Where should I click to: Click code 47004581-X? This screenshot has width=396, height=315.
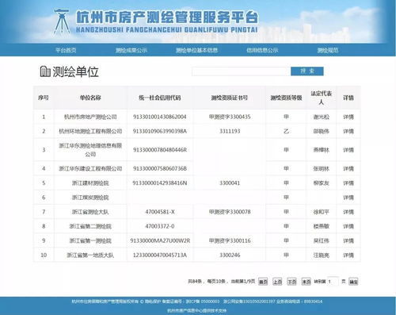coord(160,212)
